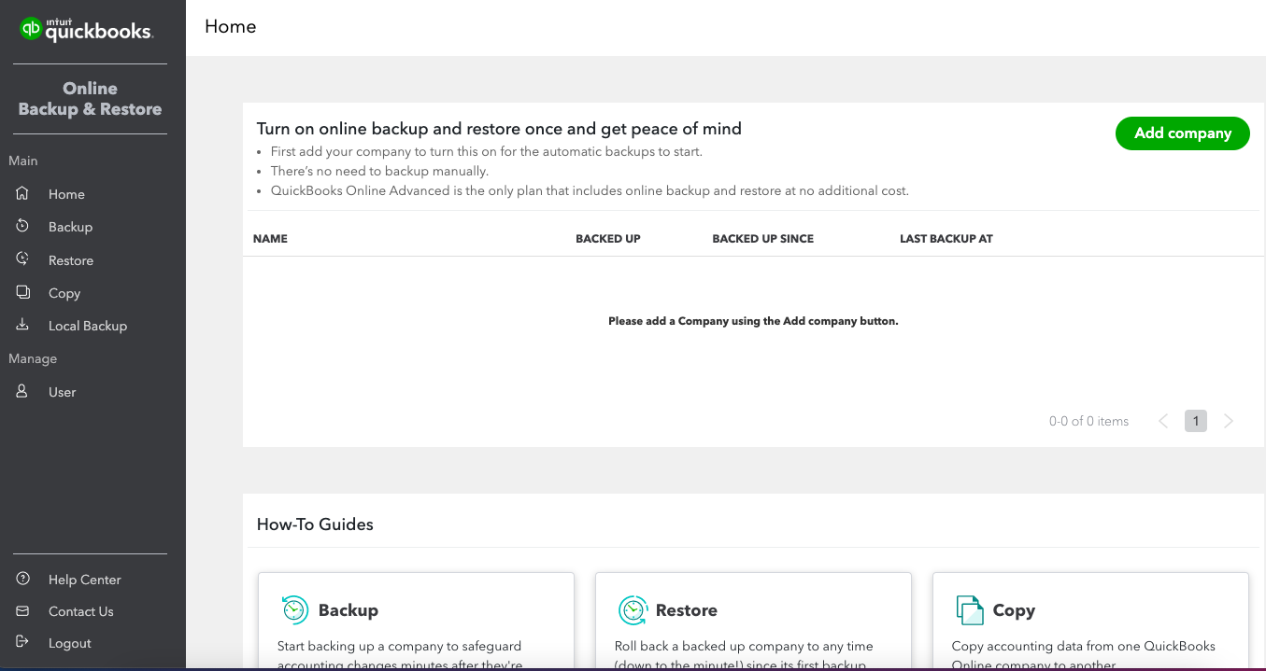
Task: Click the 'QuickBooks Online Advanced' bullet text
Action: pos(590,190)
